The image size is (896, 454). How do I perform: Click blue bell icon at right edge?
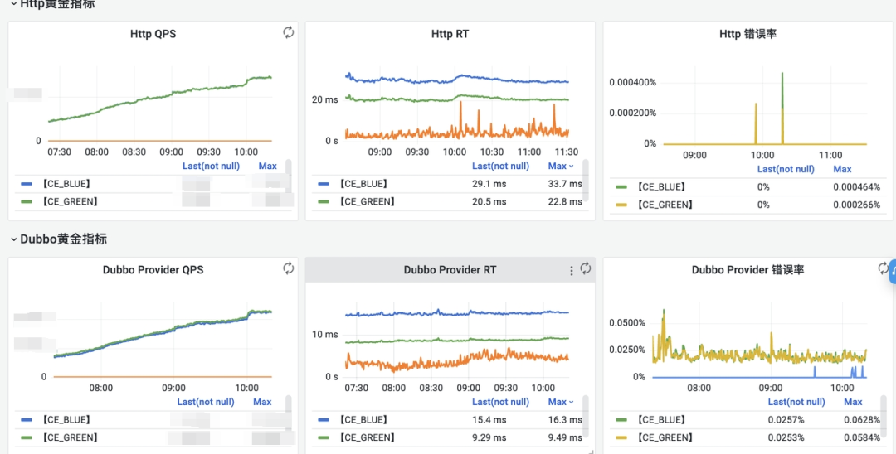(893, 272)
